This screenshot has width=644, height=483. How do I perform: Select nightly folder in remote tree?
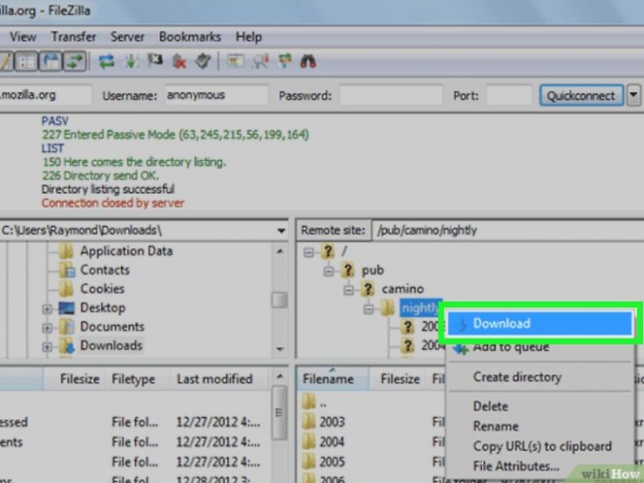coord(419,307)
